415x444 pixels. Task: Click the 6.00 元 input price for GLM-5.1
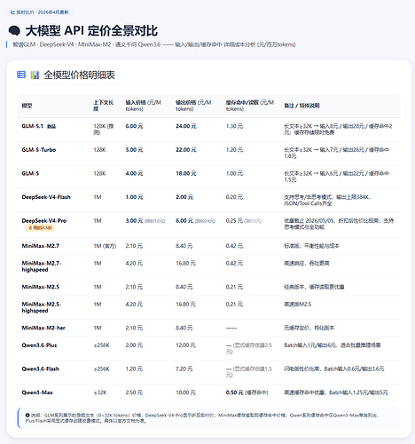pyautogui.click(x=134, y=126)
